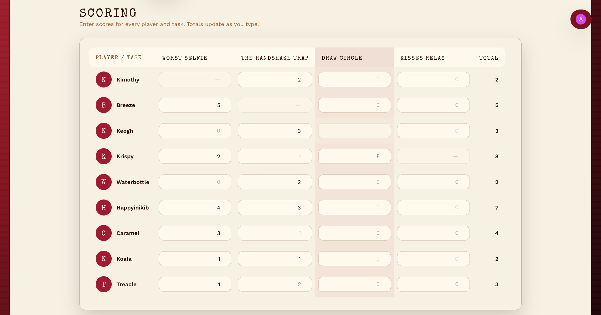Click the purple A user avatar
Viewport: 601px width, 315px height.
(x=580, y=19)
